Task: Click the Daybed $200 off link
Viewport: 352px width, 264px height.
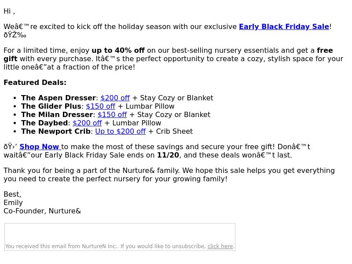Action: point(87,123)
